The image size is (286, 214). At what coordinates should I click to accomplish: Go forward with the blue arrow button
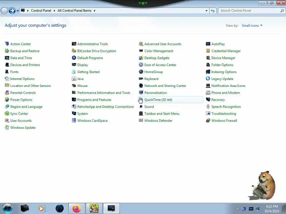tap(12, 11)
